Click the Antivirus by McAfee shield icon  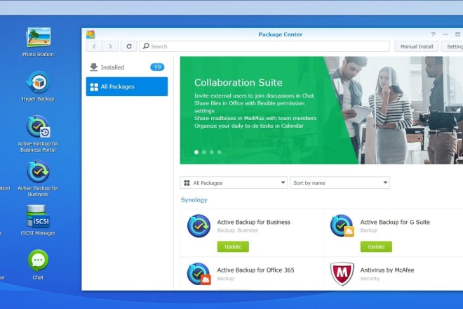coord(342,274)
